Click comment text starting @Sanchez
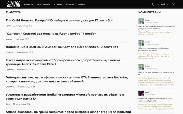 (x=154, y=49)
